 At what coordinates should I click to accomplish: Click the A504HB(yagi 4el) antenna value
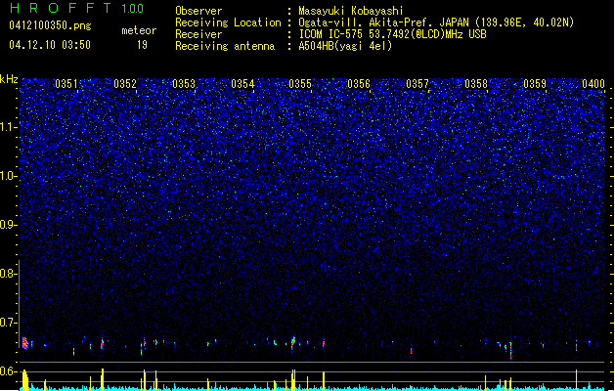(345, 46)
